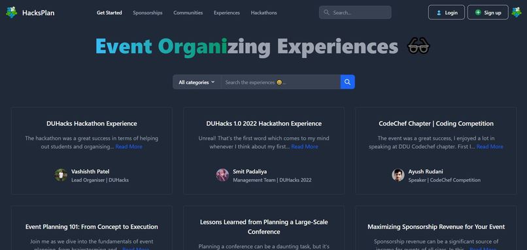
Task: Focus the Search the experiences field
Action: pos(280,82)
